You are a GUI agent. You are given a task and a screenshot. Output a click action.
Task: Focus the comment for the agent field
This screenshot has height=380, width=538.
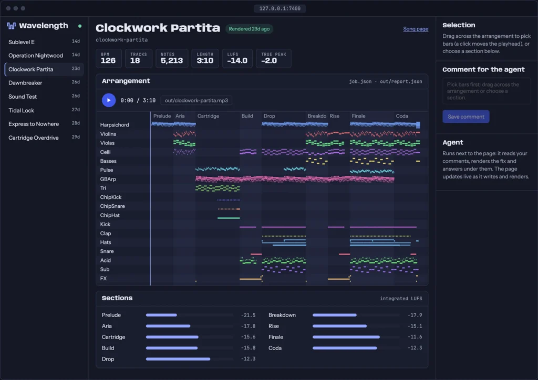point(486,91)
